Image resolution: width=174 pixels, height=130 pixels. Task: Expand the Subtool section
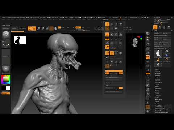[x=157, y=69]
